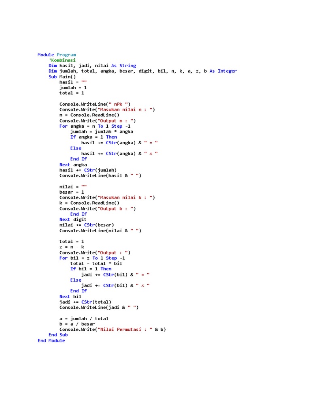Click the line 'a = jumlah / total'

click(84, 319)
